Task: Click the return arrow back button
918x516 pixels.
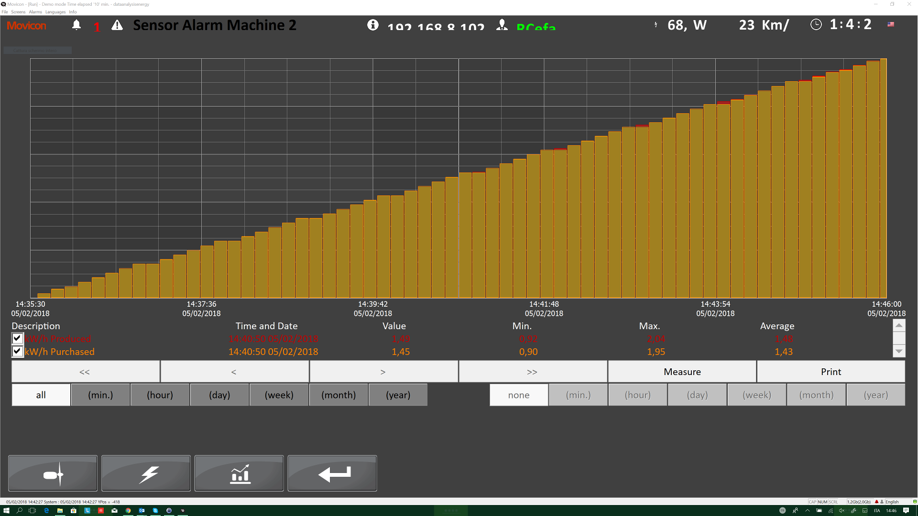Action: click(332, 473)
